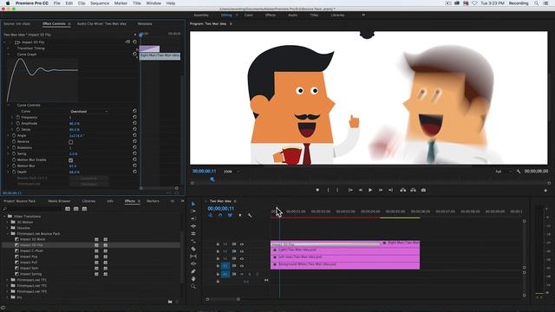The width and height of the screenshot is (555, 312).
Task: Toggle animation stopwatch for Angle
Action: coord(14,135)
